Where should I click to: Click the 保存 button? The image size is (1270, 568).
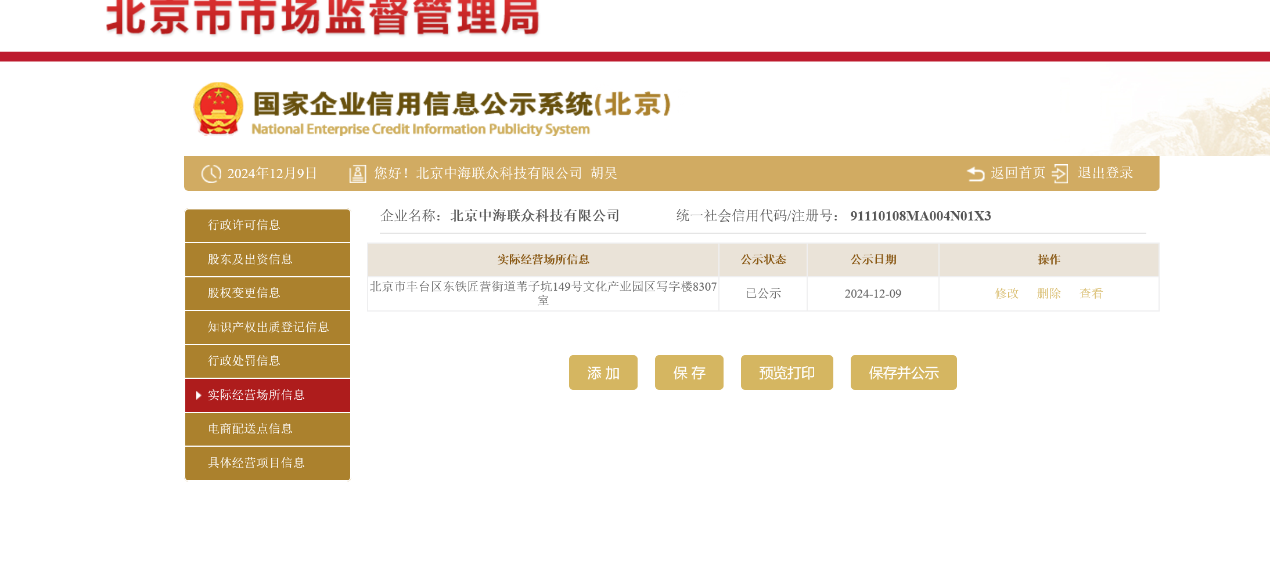point(689,372)
